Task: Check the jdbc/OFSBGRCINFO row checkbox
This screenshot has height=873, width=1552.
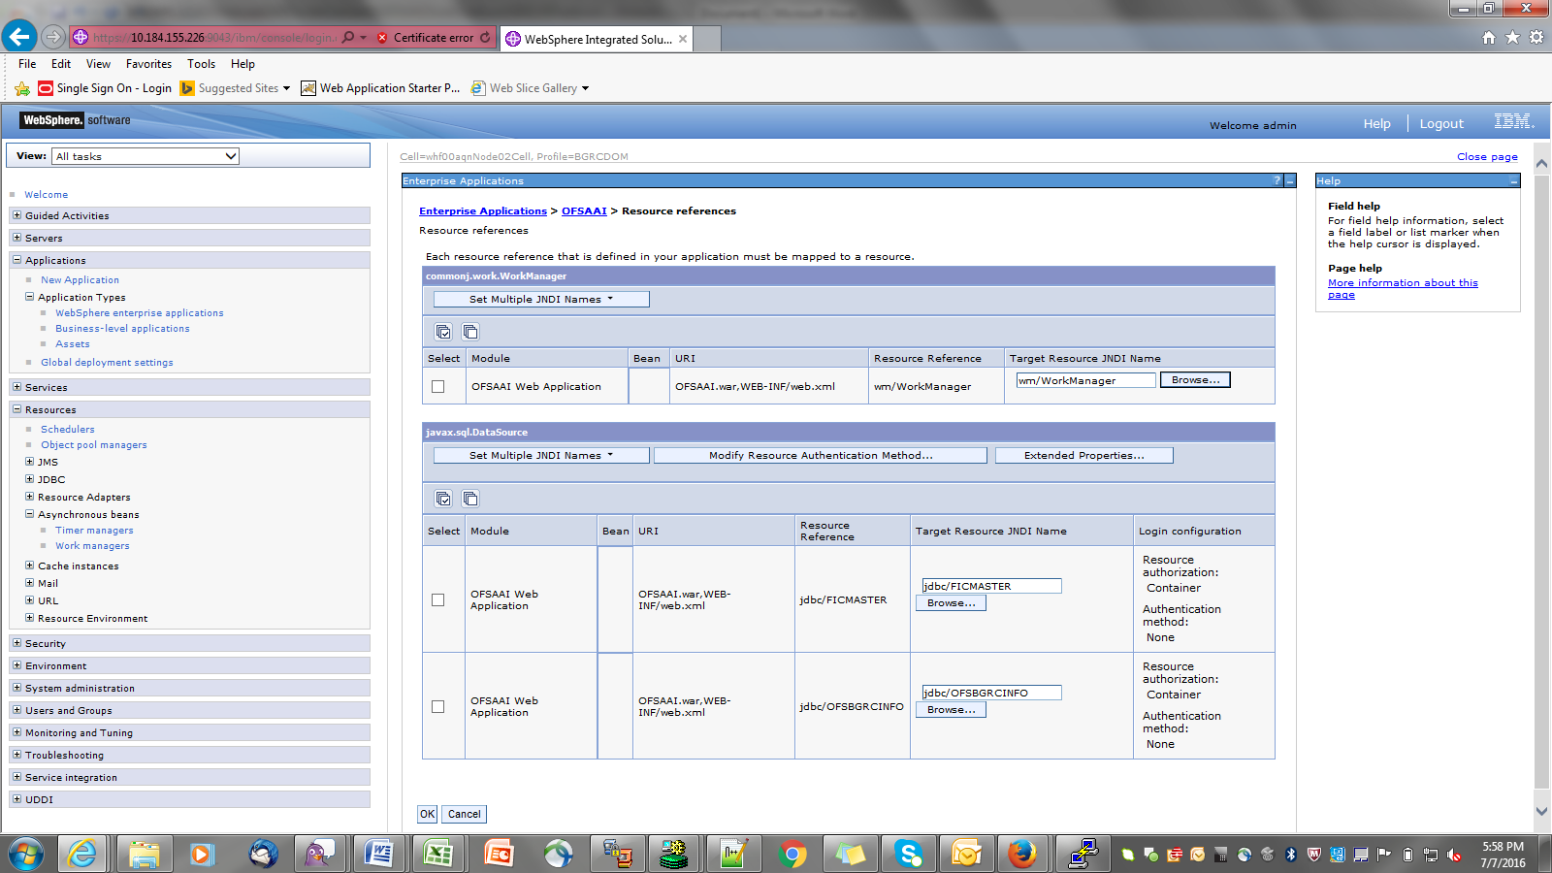Action: [x=438, y=706]
